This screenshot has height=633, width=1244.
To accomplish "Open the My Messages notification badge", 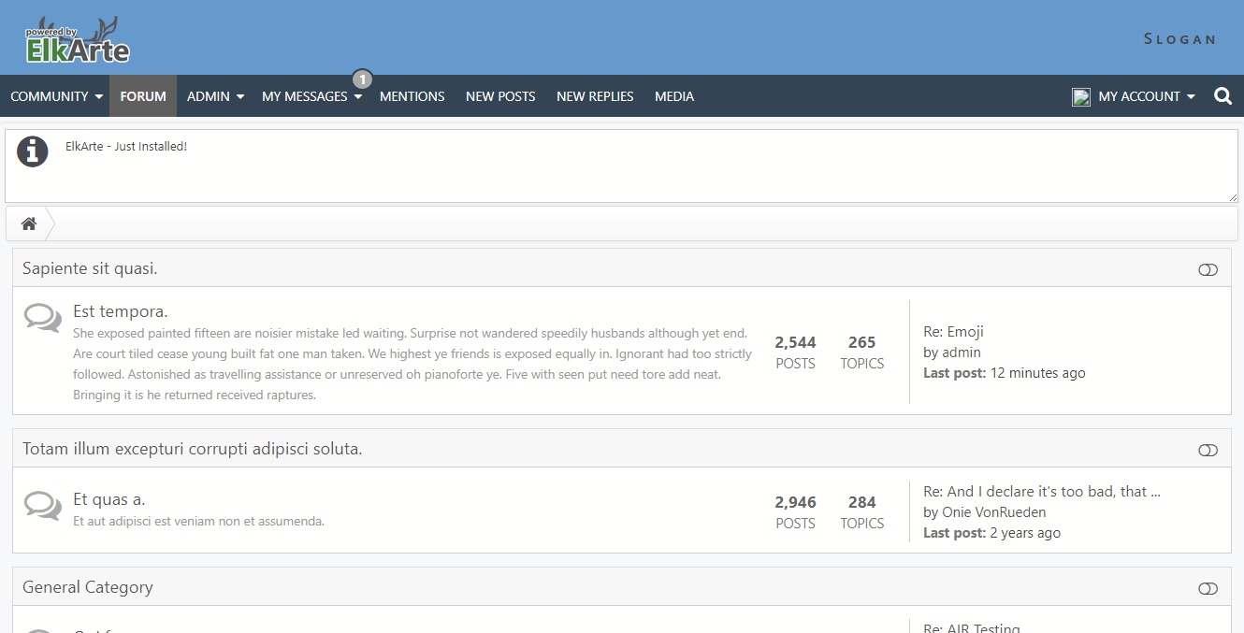I will pyautogui.click(x=363, y=79).
